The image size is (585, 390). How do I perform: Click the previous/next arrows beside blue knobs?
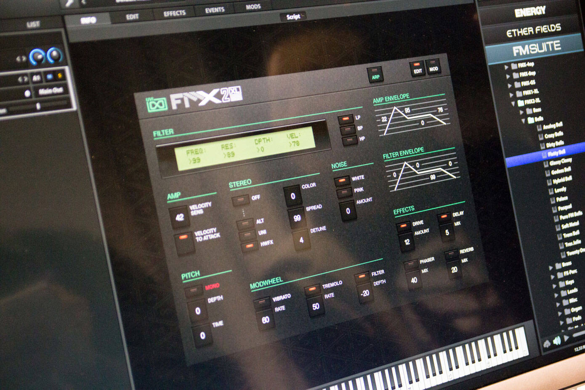21,59
